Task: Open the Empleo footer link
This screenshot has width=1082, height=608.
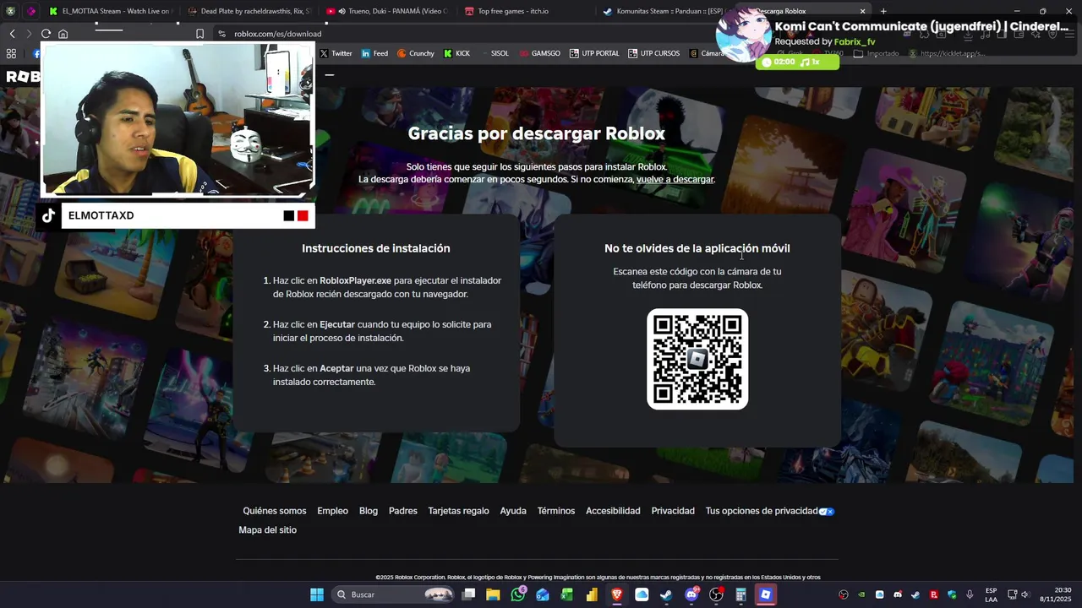Action: click(x=332, y=511)
